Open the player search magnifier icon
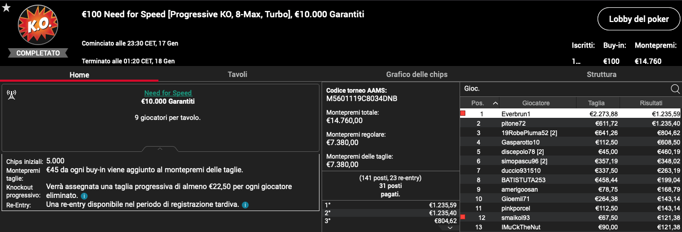 (675, 89)
